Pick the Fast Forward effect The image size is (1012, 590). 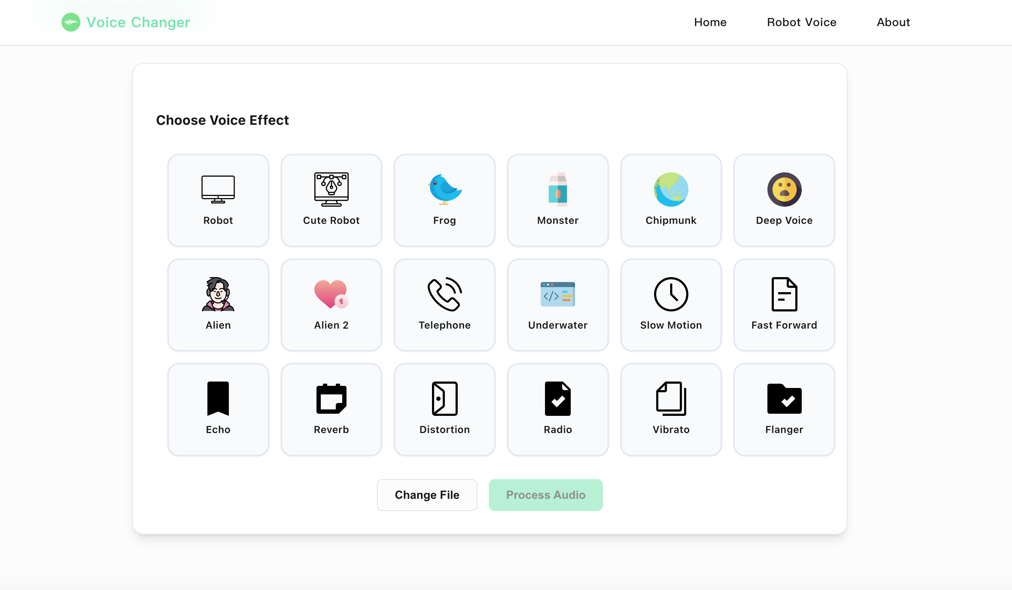[x=784, y=305]
